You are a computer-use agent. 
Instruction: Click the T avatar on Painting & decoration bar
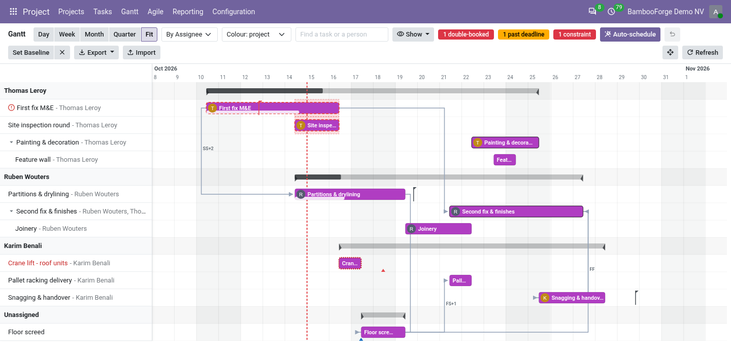point(478,143)
